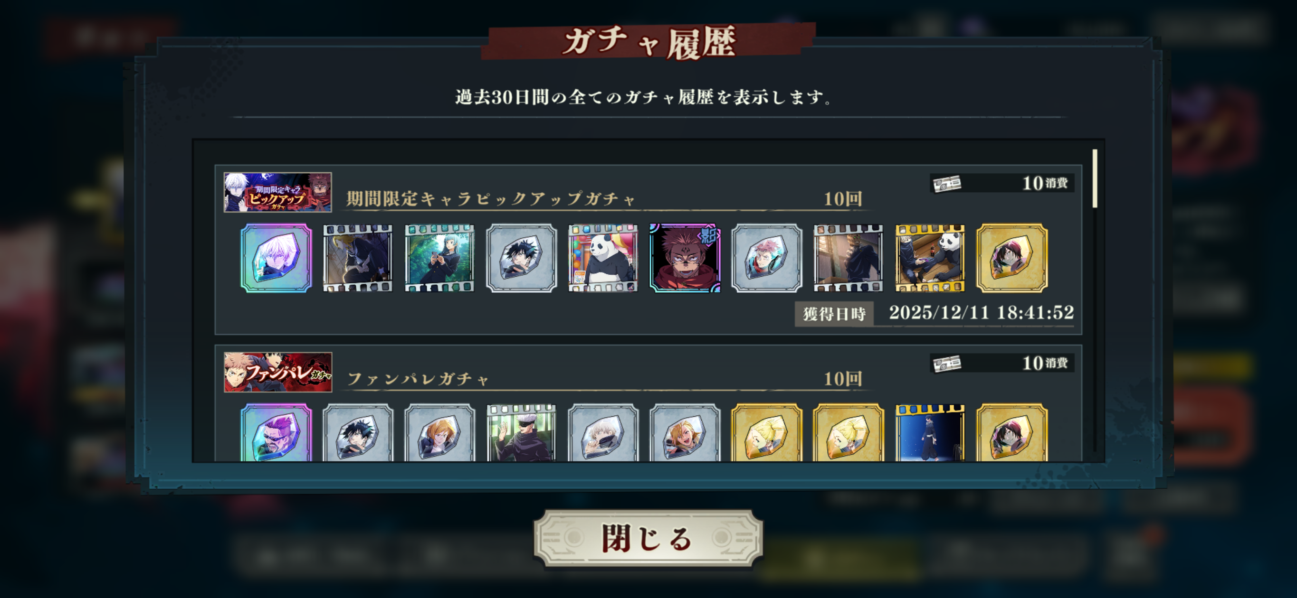1297x598 pixels.
Task: Click the gacha history scrollbar
Action: click(1095, 178)
